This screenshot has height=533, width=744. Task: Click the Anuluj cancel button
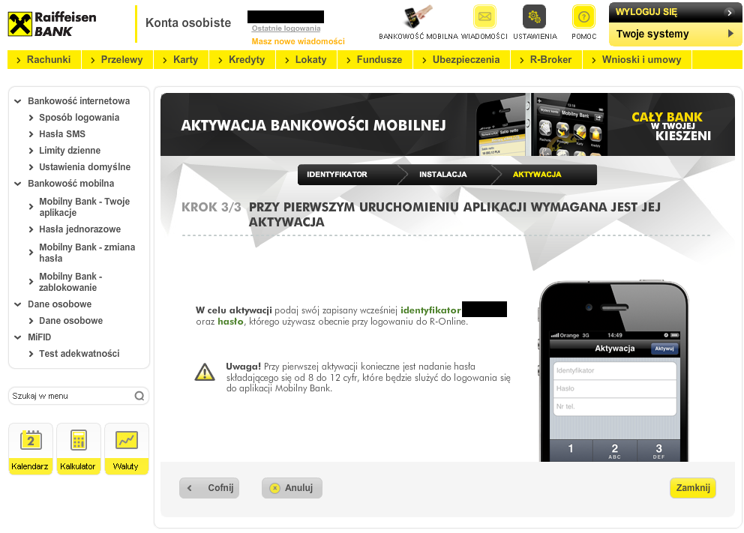click(x=292, y=488)
